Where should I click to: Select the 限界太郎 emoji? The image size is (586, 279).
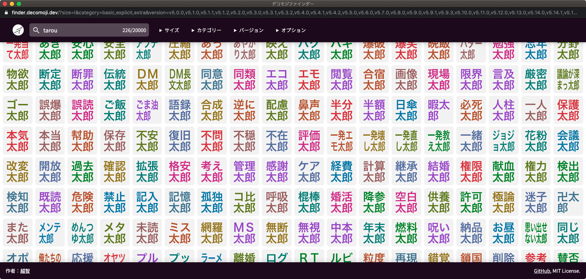471,80
